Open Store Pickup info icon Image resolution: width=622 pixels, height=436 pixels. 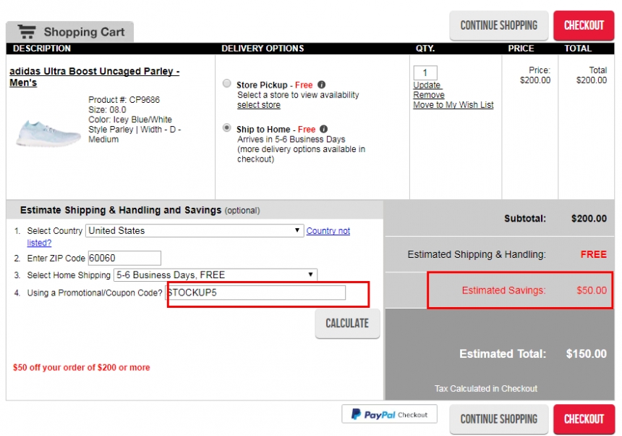(322, 85)
